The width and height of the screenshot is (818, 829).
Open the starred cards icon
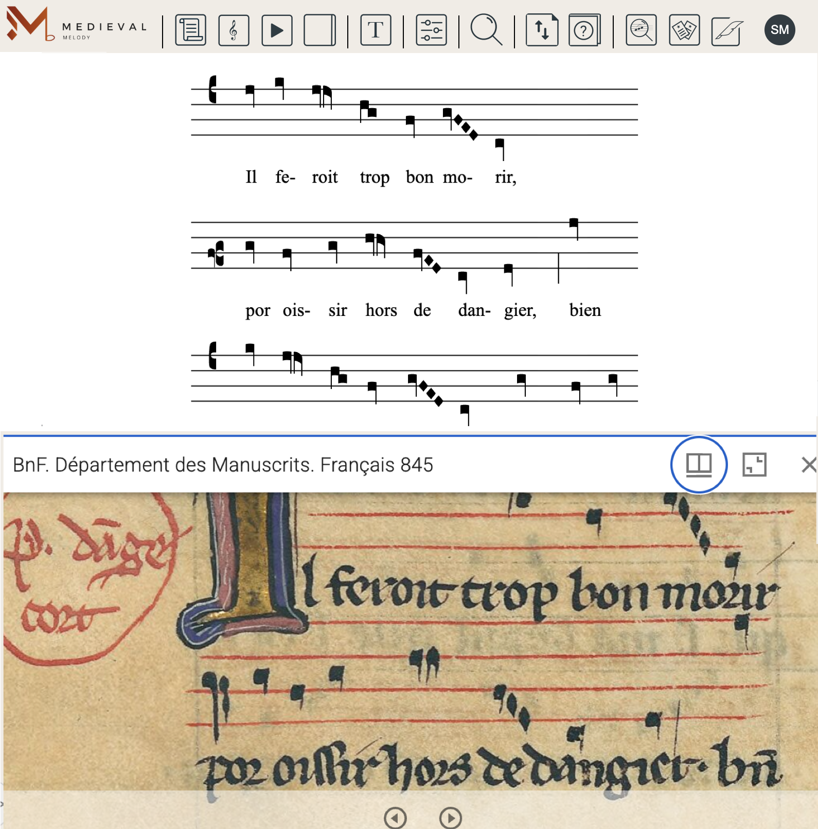(684, 30)
